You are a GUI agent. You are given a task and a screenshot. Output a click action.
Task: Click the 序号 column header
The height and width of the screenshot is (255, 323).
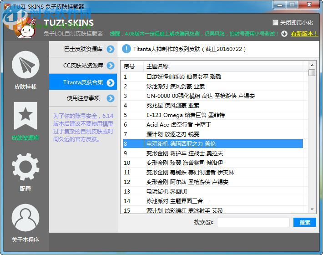click(x=132, y=66)
